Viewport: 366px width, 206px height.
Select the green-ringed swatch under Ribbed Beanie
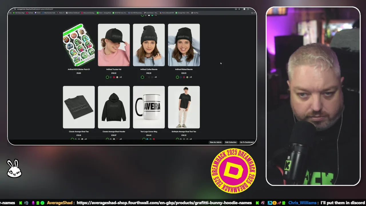(x=177, y=77)
